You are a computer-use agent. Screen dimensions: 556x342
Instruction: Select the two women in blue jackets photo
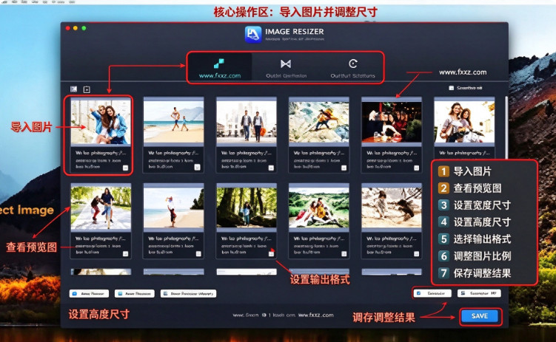click(x=101, y=122)
